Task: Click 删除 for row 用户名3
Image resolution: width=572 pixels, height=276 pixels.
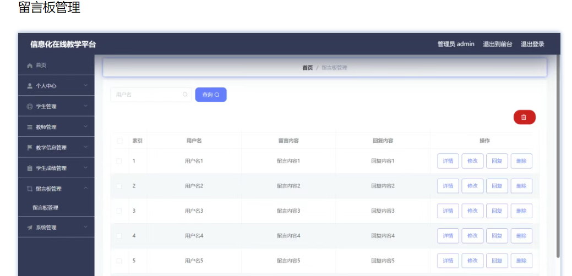Action: coord(521,211)
